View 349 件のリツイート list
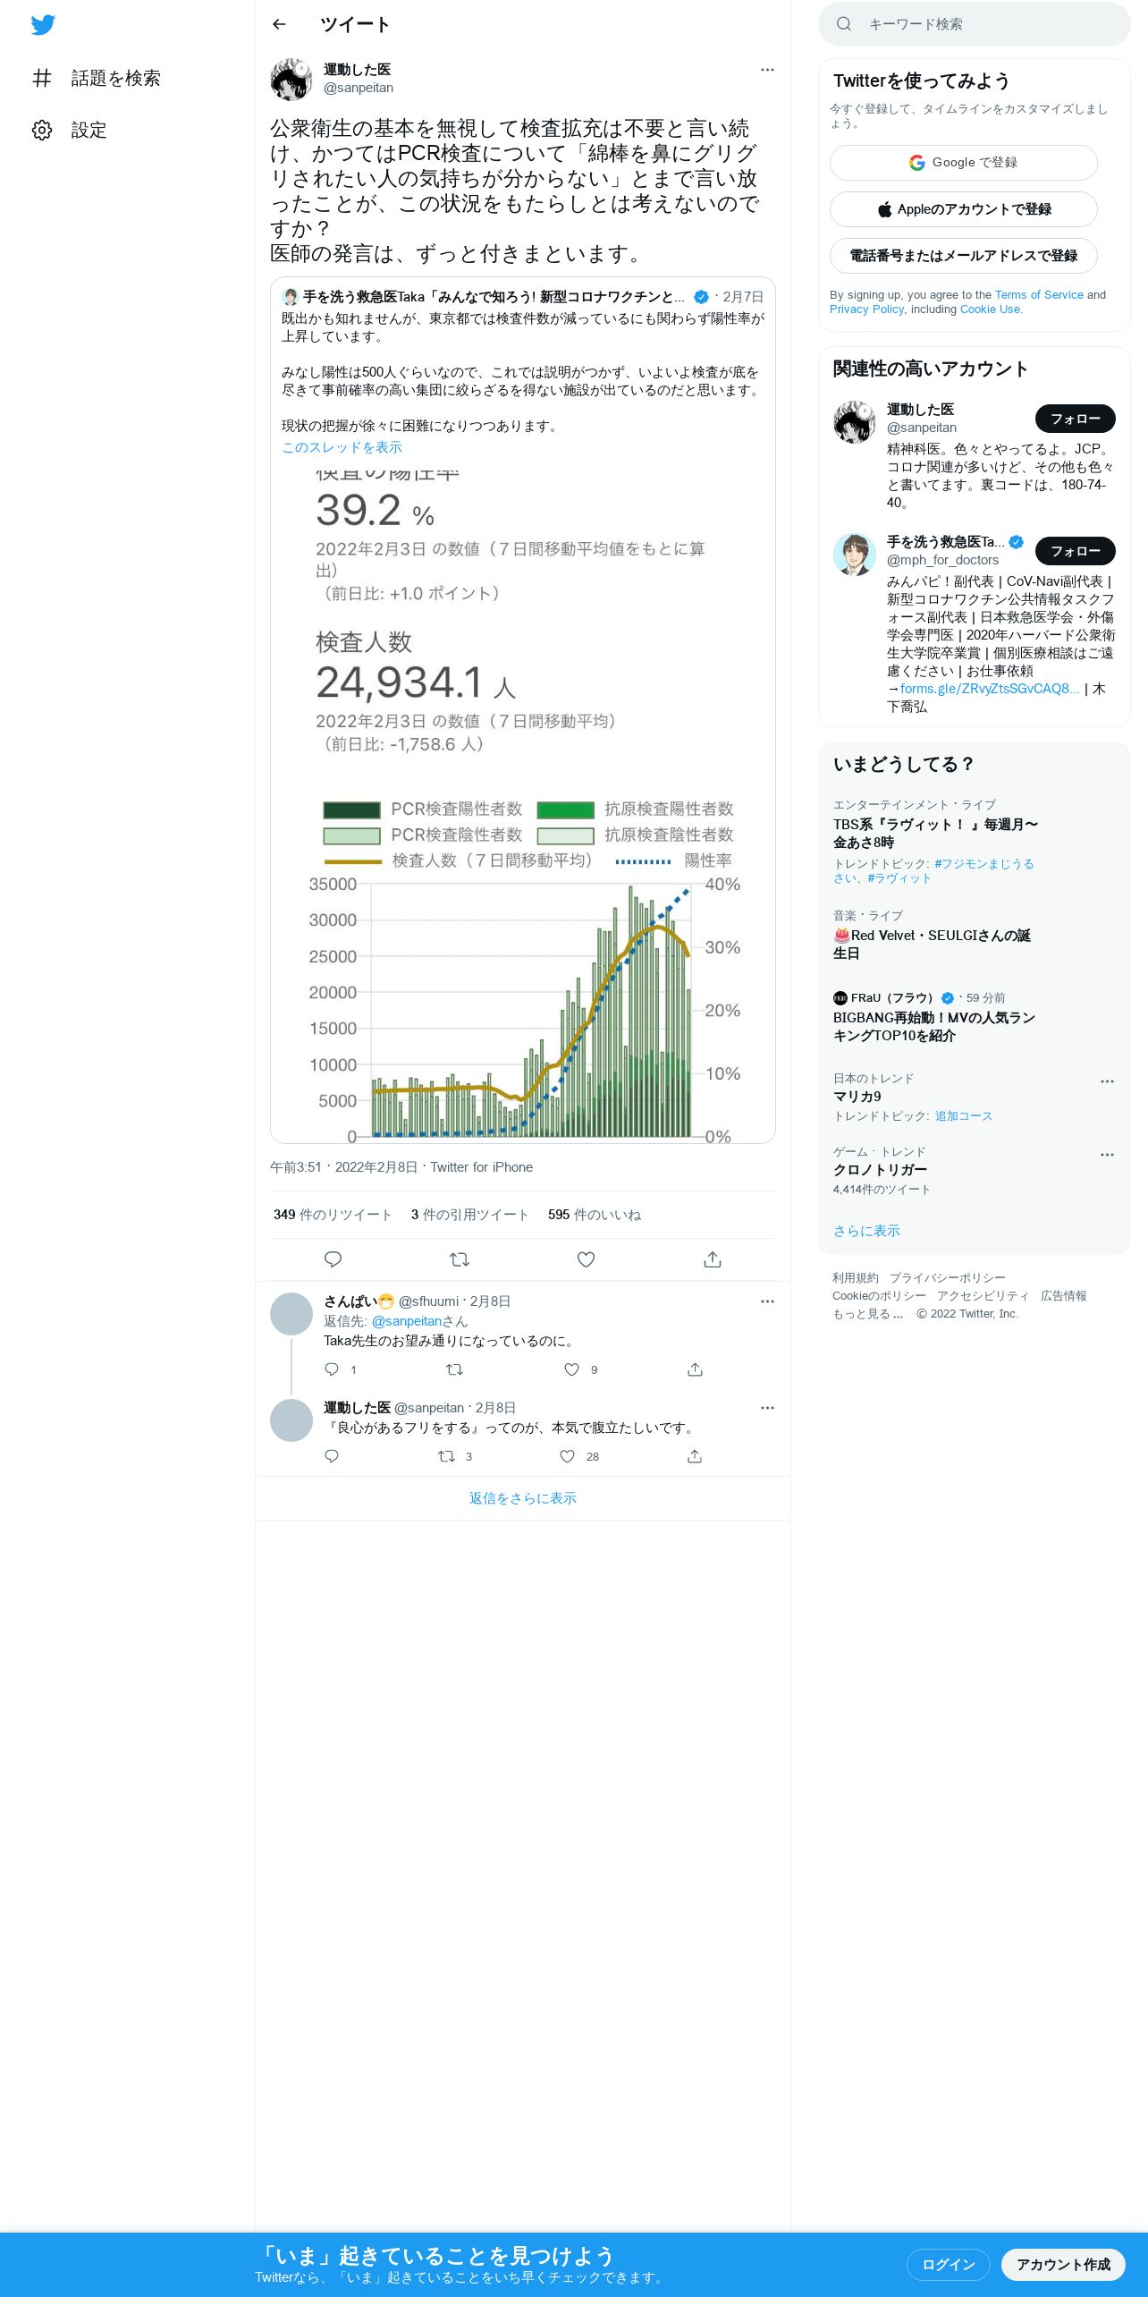This screenshot has height=2297, width=1148. tap(333, 1215)
